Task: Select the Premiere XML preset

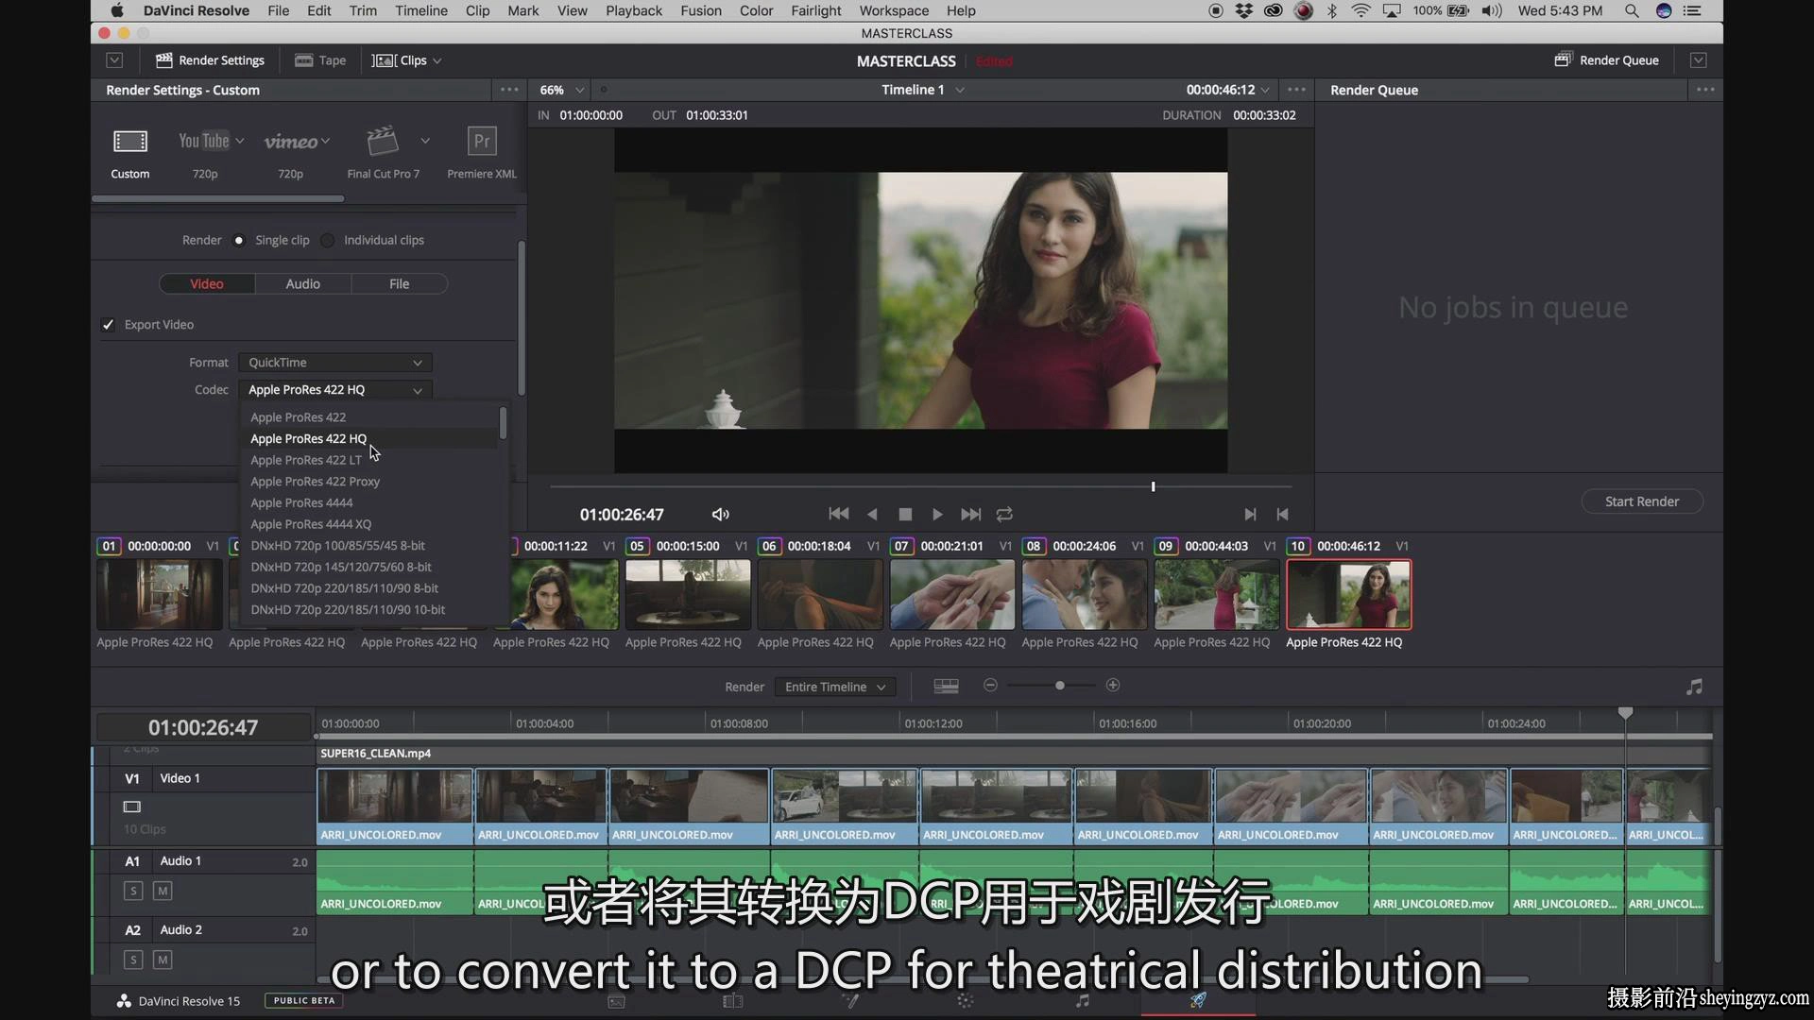Action: [482, 142]
